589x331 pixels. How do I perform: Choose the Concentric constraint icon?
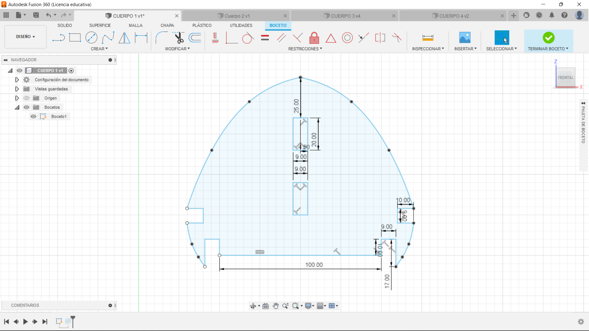pyautogui.click(x=347, y=38)
